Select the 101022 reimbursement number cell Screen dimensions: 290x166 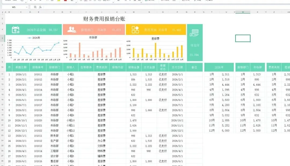[38, 131]
